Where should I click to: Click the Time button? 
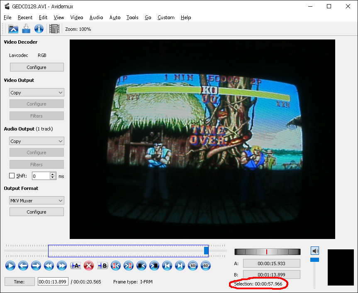(19, 281)
